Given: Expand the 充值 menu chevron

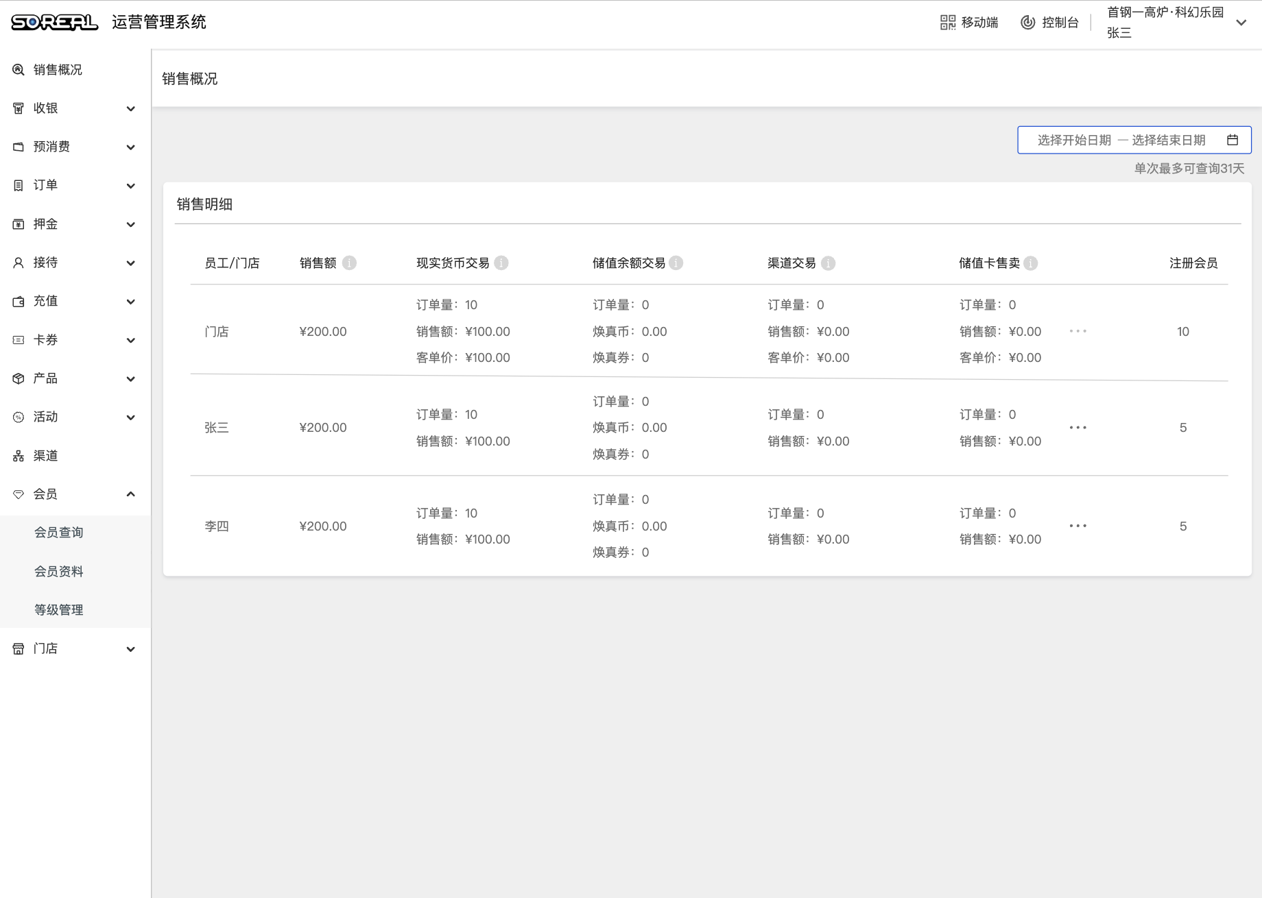Looking at the screenshot, I should tap(130, 301).
